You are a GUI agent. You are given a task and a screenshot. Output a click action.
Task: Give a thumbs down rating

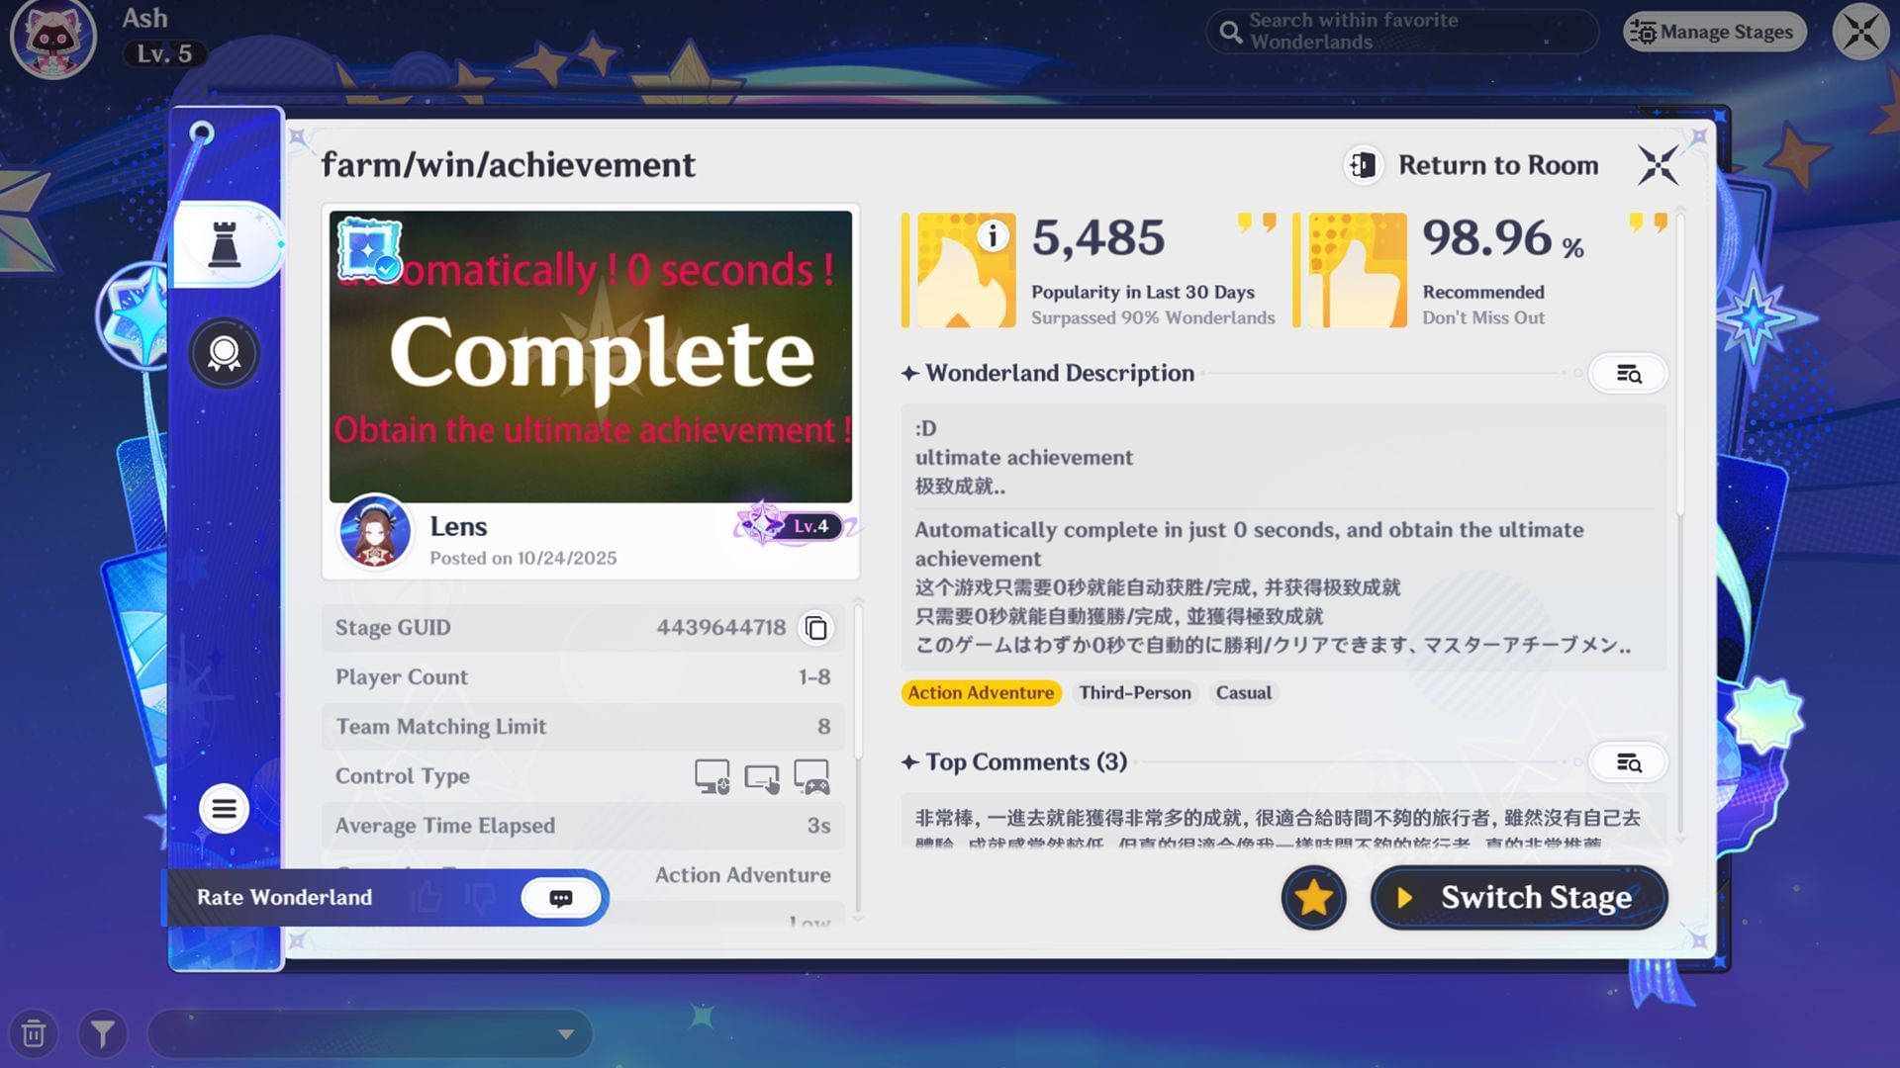481,898
